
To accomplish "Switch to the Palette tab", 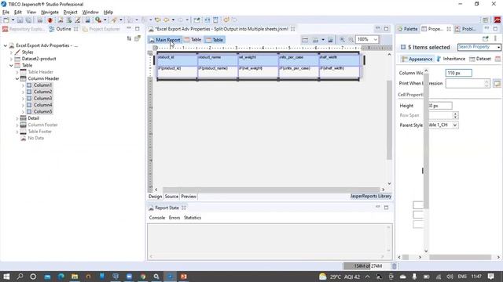I will (x=407, y=29).
